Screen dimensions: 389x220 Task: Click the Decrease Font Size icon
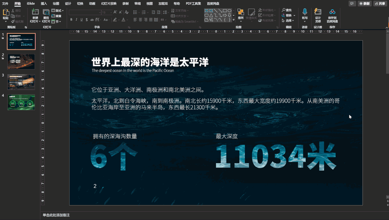coord(120,12)
